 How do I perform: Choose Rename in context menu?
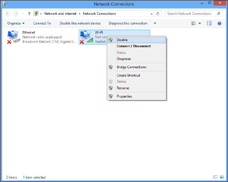pyautogui.click(x=136, y=88)
